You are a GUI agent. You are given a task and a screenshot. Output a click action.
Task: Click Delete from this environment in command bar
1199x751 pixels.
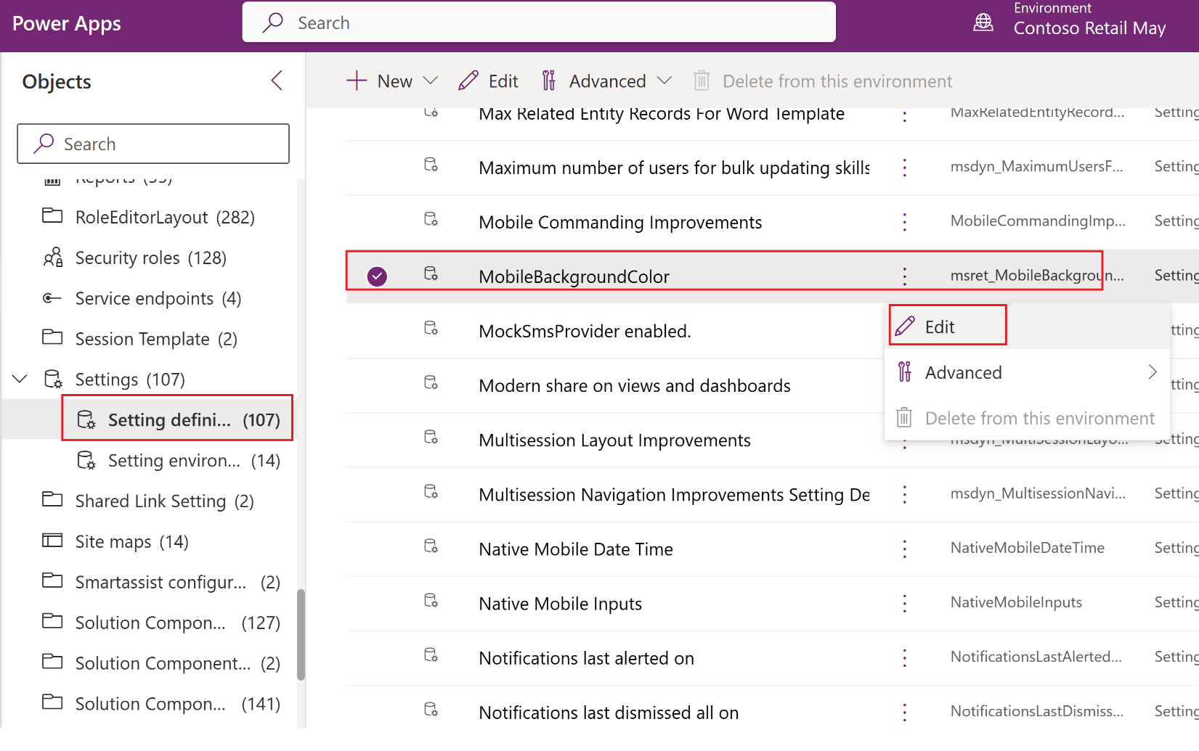point(822,81)
